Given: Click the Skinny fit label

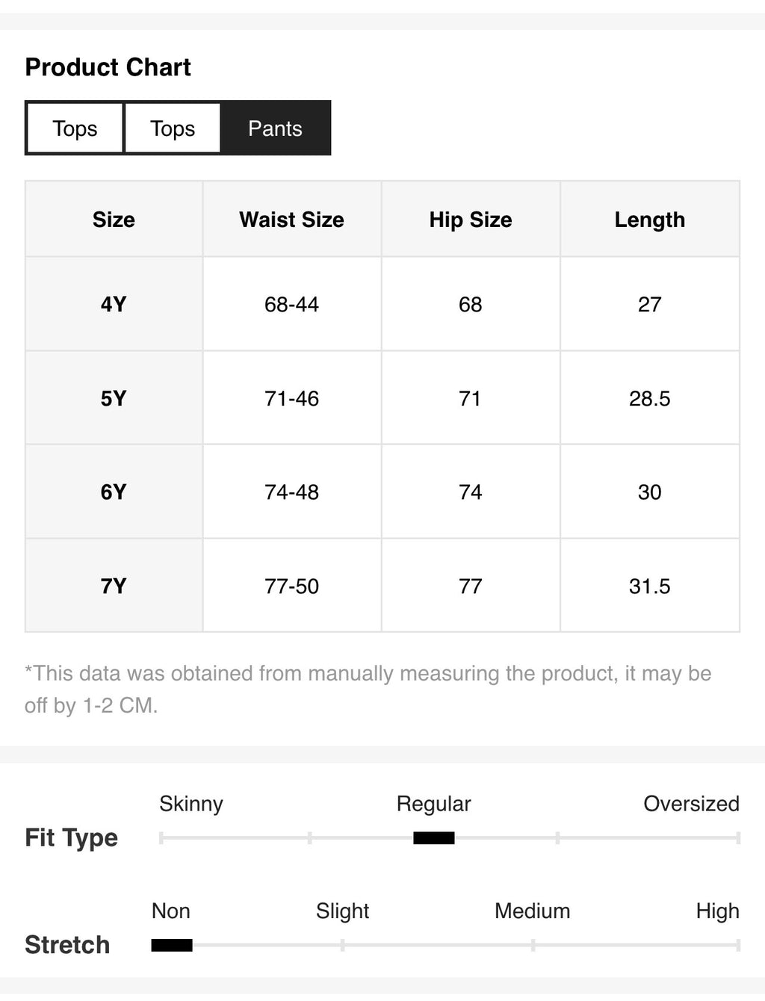Looking at the screenshot, I should [191, 804].
